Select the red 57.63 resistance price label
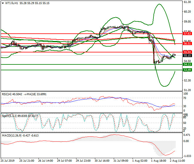Image resolution: width=194 pixels, height=164 pixels. click(187, 34)
